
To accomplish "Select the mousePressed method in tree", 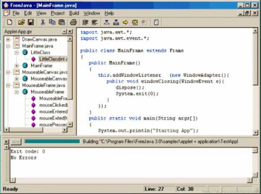I will 53,125.
